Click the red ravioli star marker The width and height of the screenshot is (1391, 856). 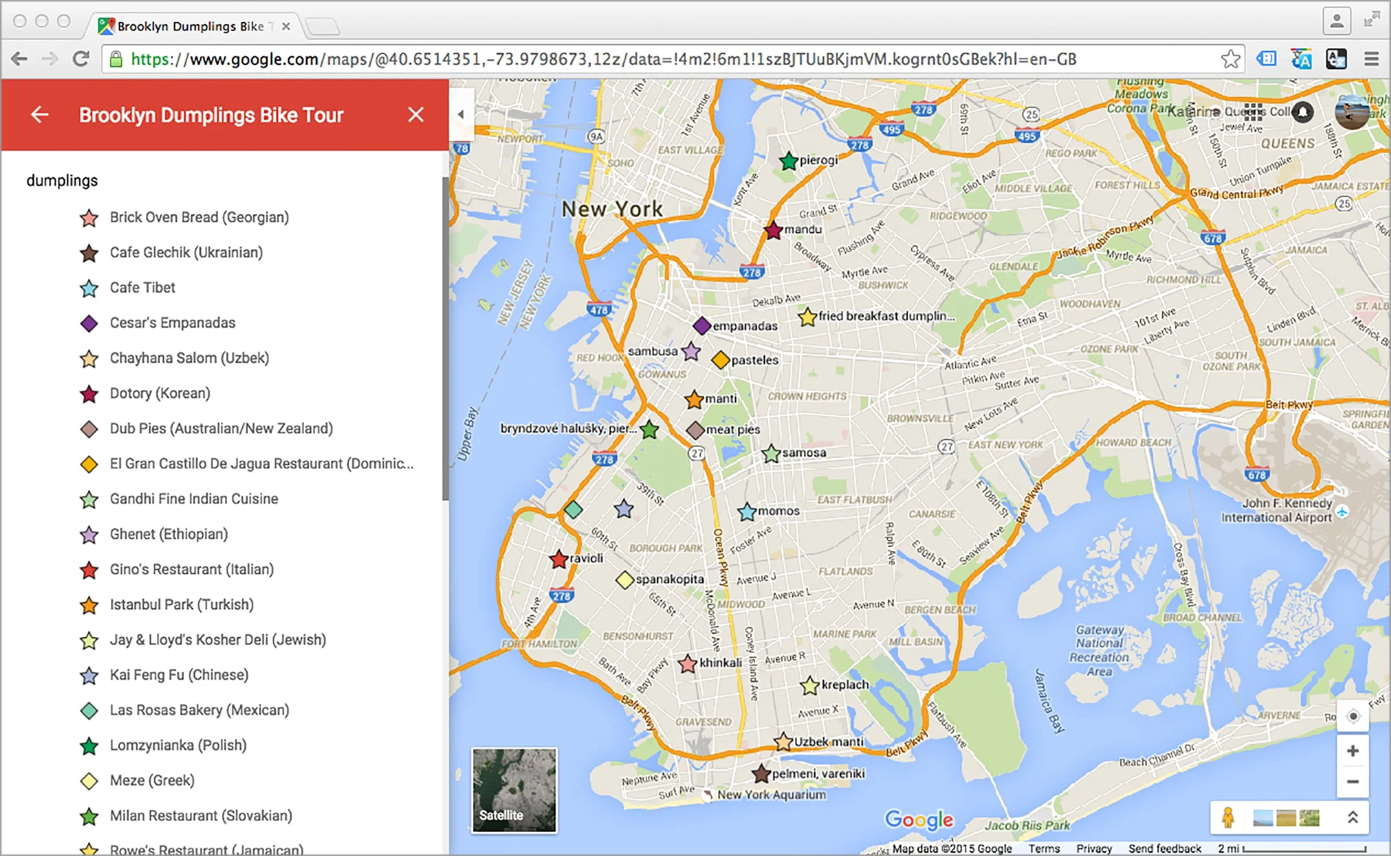559,559
